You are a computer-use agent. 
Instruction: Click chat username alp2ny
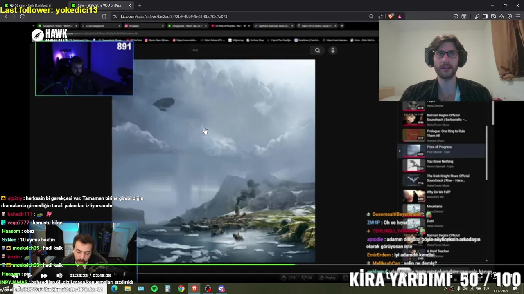pos(15,198)
